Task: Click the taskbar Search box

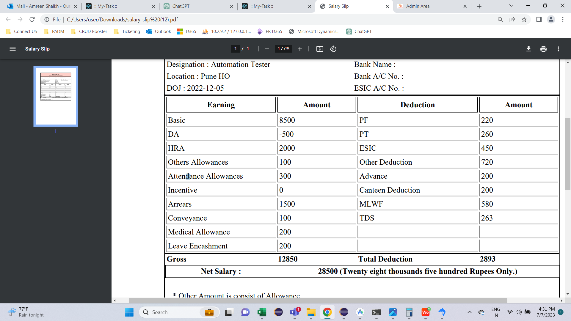Action: 179,312
